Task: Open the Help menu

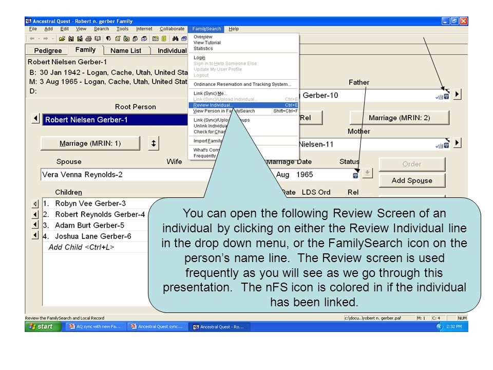Action: pyautogui.click(x=234, y=29)
